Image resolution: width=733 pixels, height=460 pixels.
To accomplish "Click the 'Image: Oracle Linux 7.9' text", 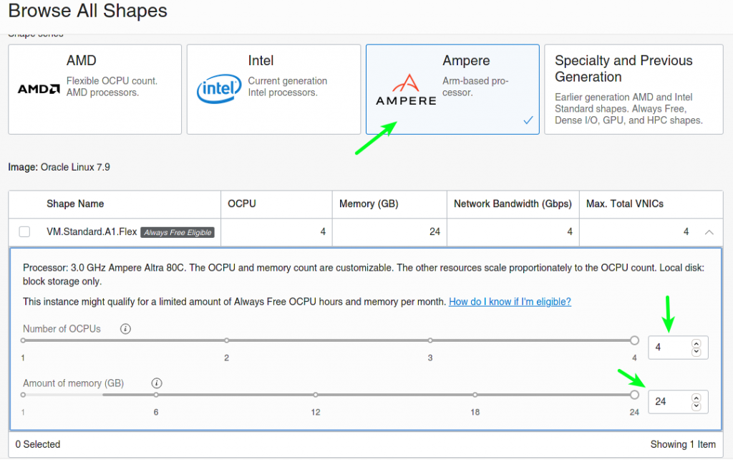I will (59, 167).
